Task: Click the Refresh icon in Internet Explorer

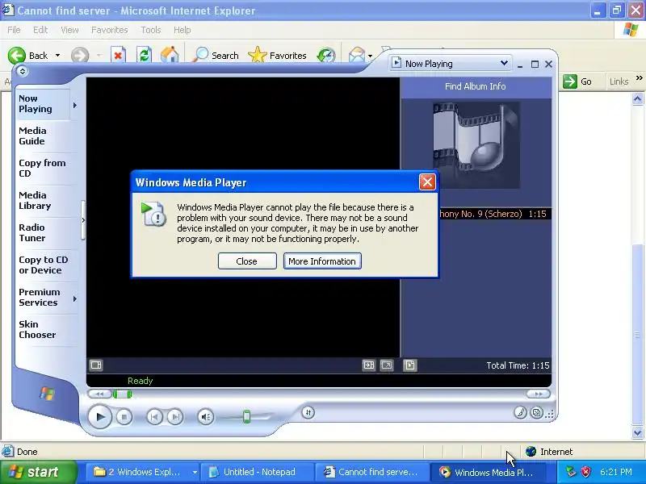Action: coord(144,56)
